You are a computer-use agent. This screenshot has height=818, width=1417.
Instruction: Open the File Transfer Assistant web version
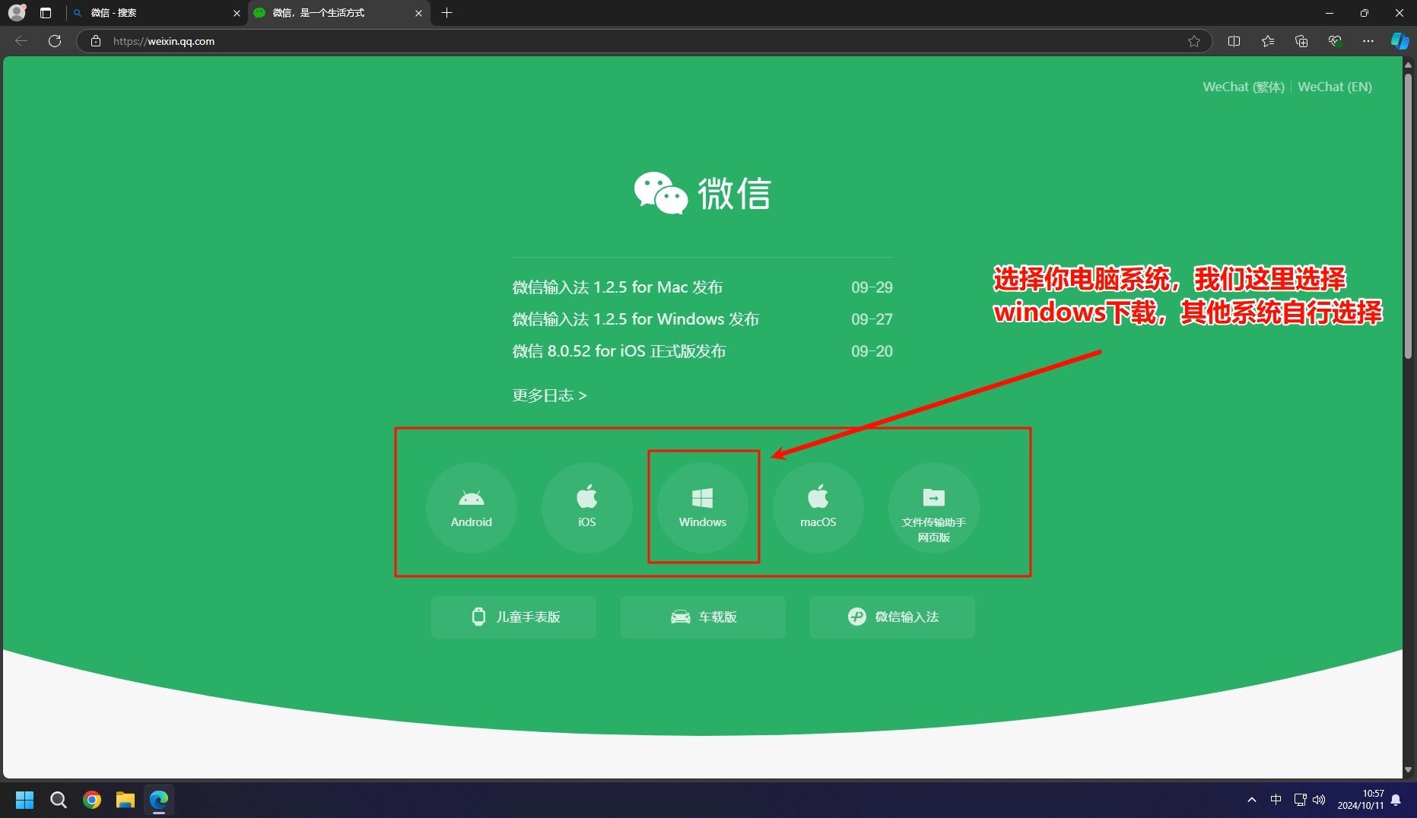933,507
